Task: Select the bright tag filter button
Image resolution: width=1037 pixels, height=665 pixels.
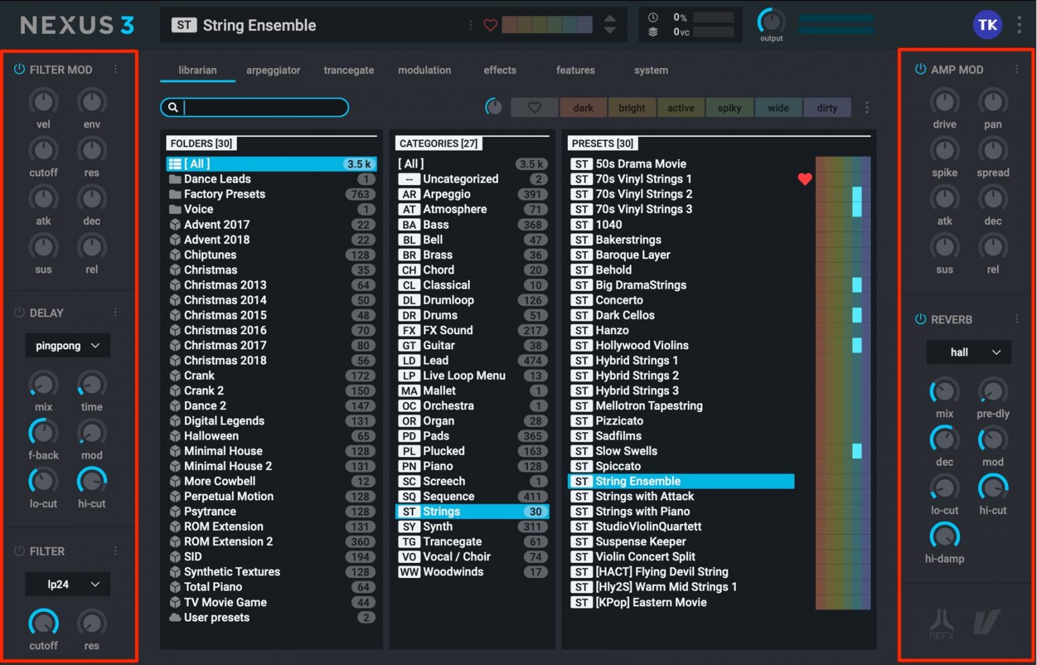Action: point(632,108)
